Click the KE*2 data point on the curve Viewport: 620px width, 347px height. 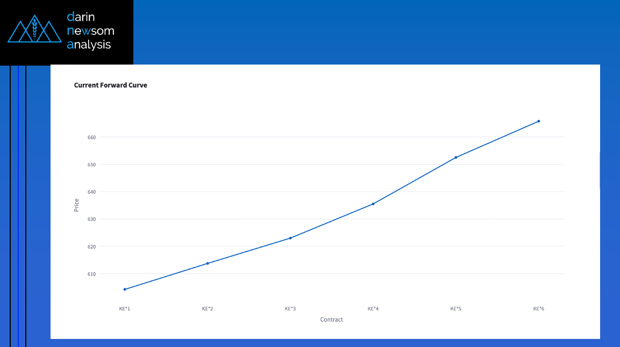point(208,263)
